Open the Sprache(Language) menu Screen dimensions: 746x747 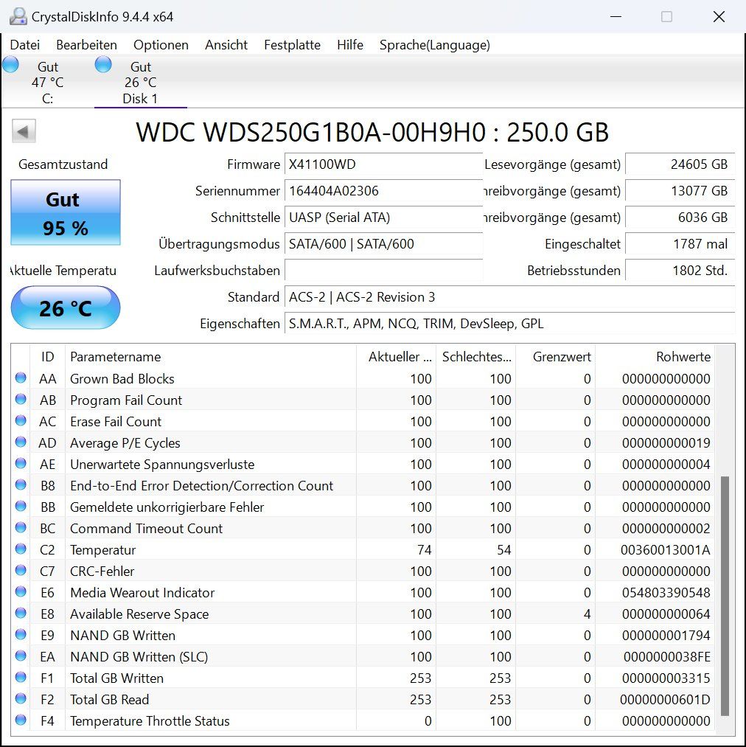click(434, 45)
